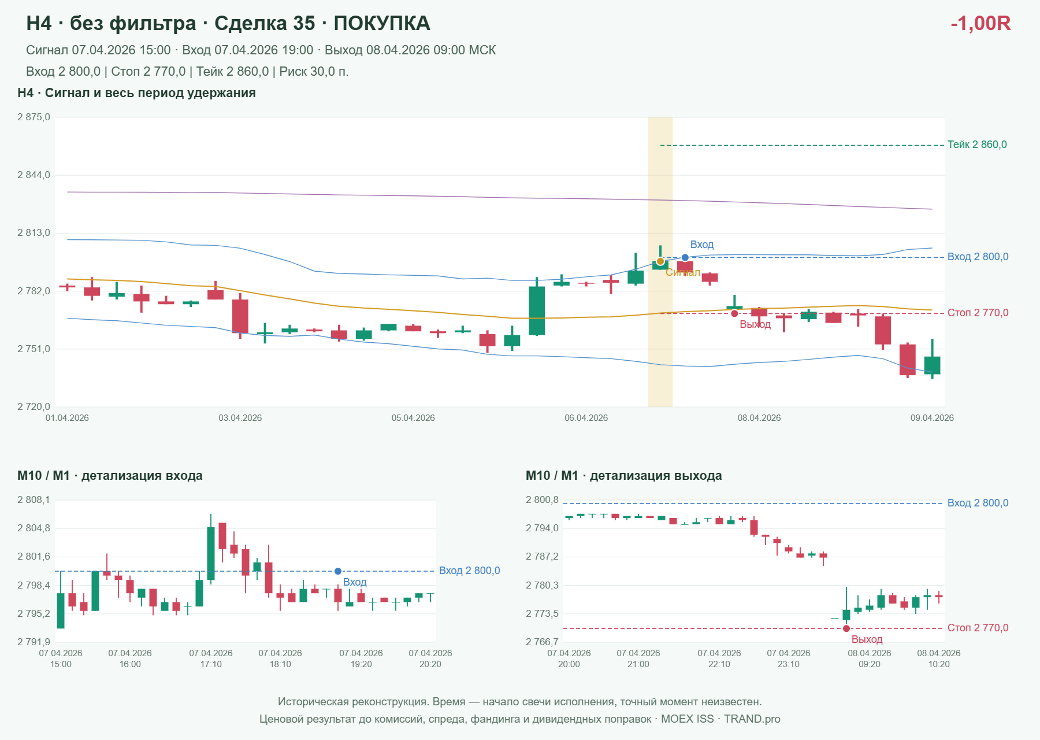Click the red exit marker on the H4 chart
The height and width of the screenshot is (740, 1040).
[x=734, y=313]
